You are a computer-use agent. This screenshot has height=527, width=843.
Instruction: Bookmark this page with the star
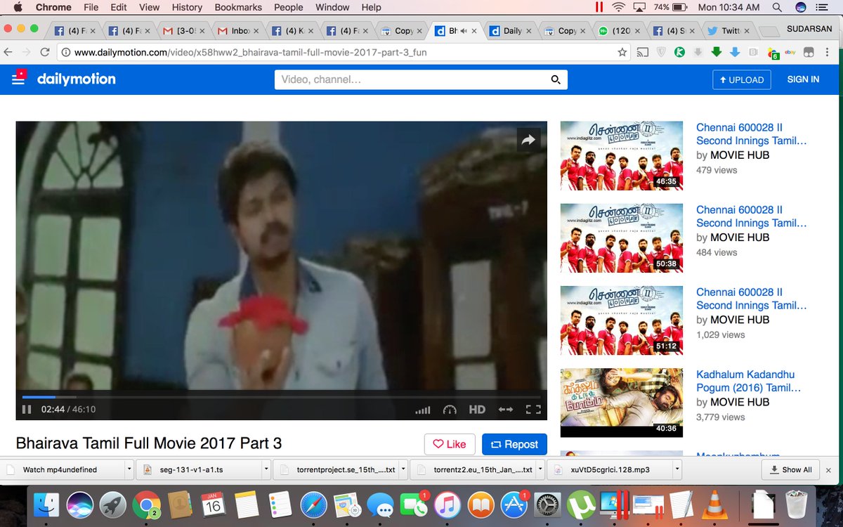(622, 52)
